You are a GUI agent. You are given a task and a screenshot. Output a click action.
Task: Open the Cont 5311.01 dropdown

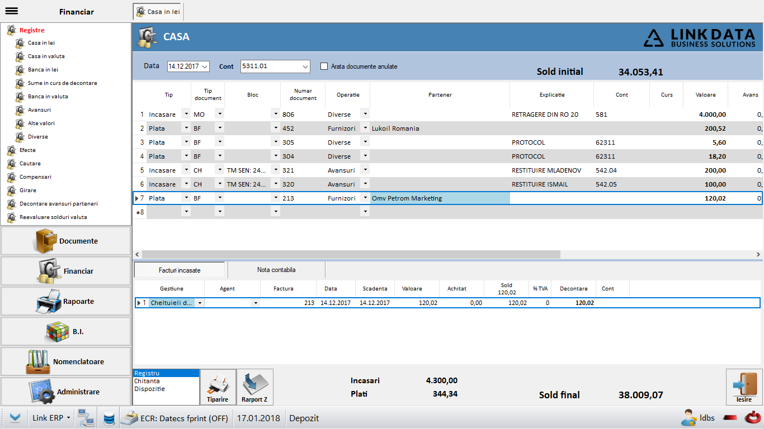pyautogui.click(x=305, y=66)
